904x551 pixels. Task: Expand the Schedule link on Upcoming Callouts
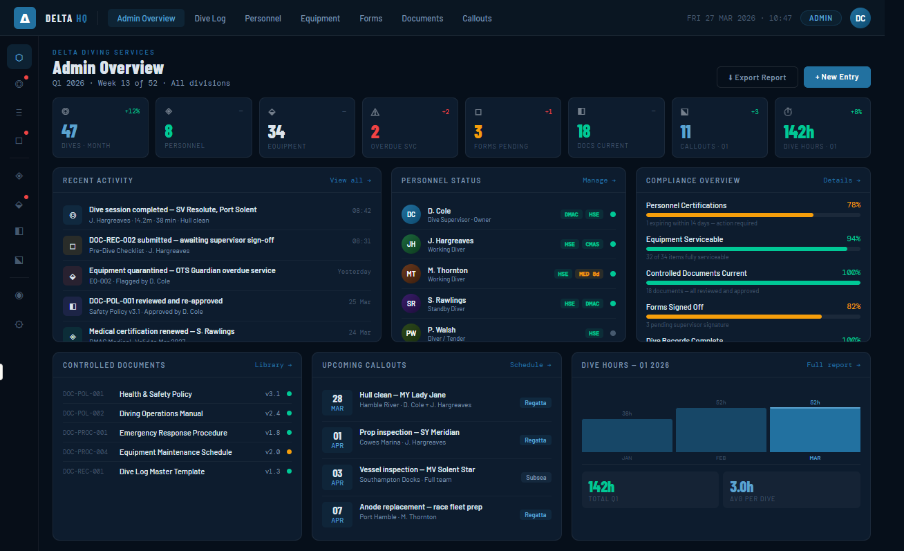(x=530, y=365)
